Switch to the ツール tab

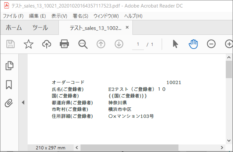point(40,28)
